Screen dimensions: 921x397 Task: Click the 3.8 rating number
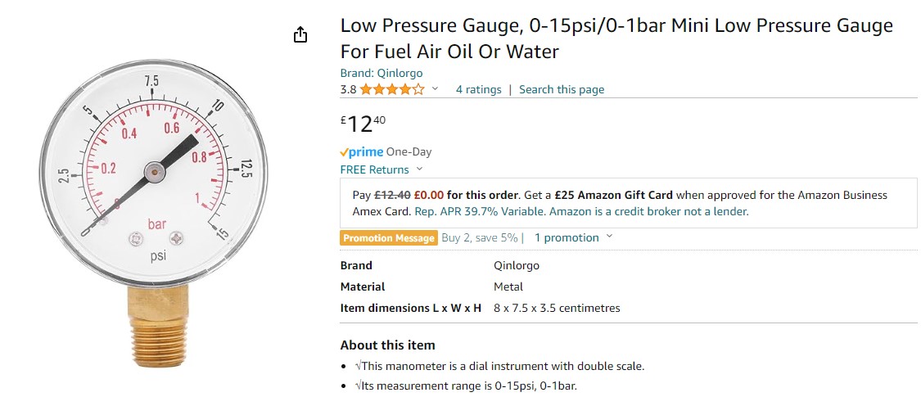[x=348, y=89]
